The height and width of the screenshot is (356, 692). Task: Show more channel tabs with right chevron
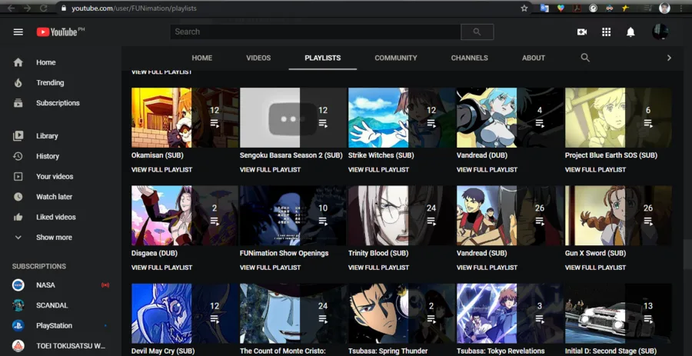[x=669, y=58]
